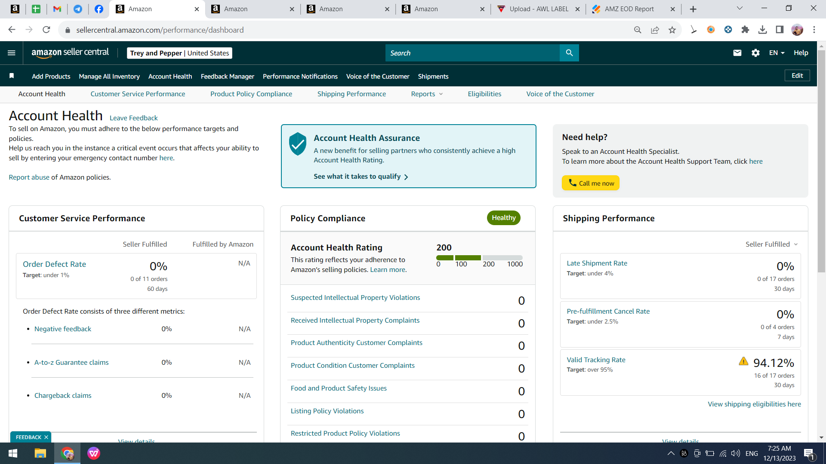Open Feedback Manager from the navigation bar
This screenshot has width=826, height=464.
(x=228, y=76)
